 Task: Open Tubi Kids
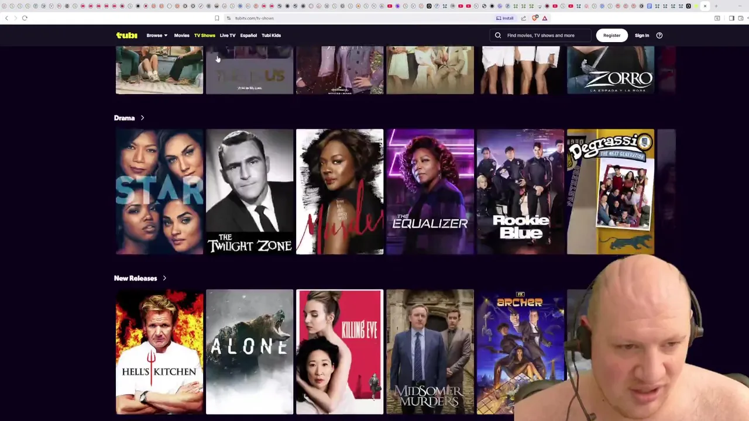pyautogui.click(x=271, y=35)
